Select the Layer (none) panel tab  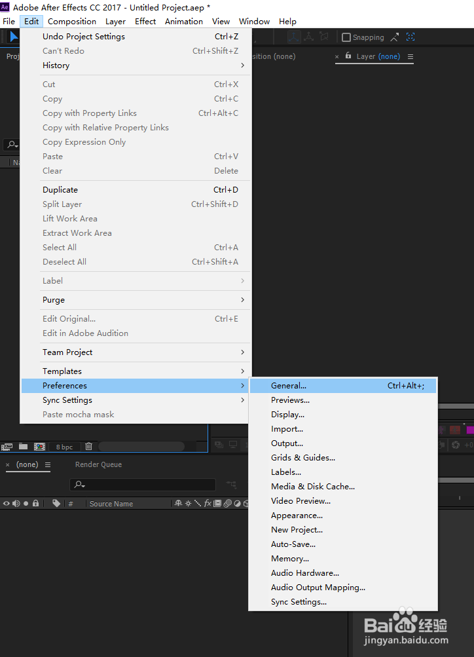(x=378, y=56)
